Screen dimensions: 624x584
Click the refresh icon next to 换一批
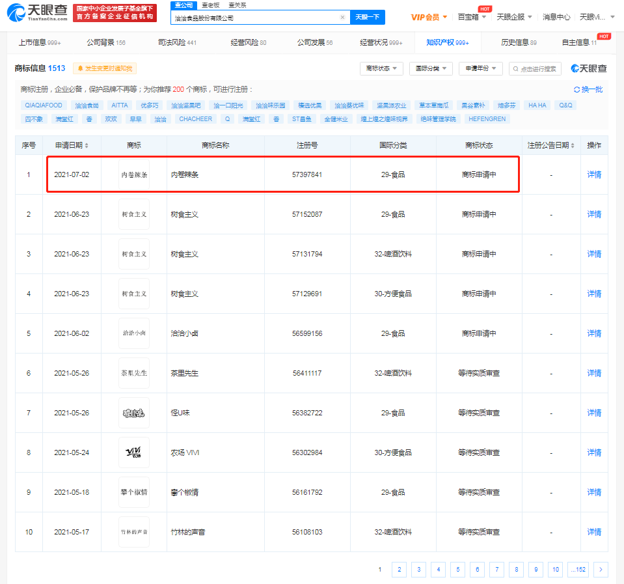[x=577, y=90]
